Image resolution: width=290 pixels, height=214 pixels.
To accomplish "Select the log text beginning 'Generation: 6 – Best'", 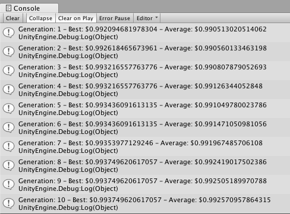I will (x=143, y=124).
